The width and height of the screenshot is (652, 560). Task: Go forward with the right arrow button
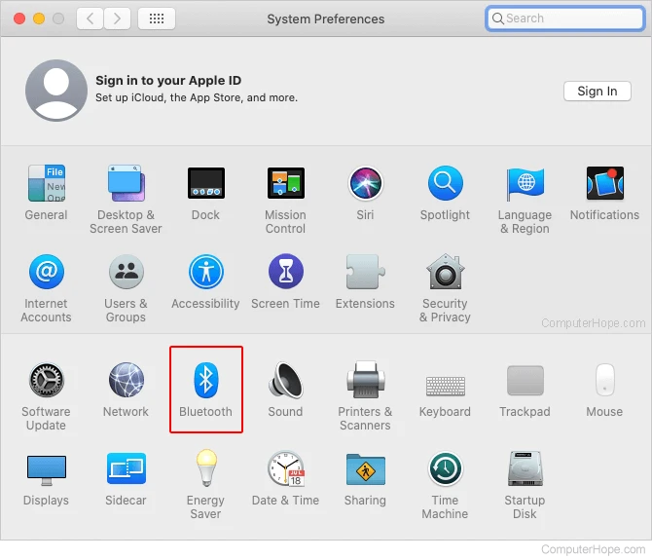point(117,19)
